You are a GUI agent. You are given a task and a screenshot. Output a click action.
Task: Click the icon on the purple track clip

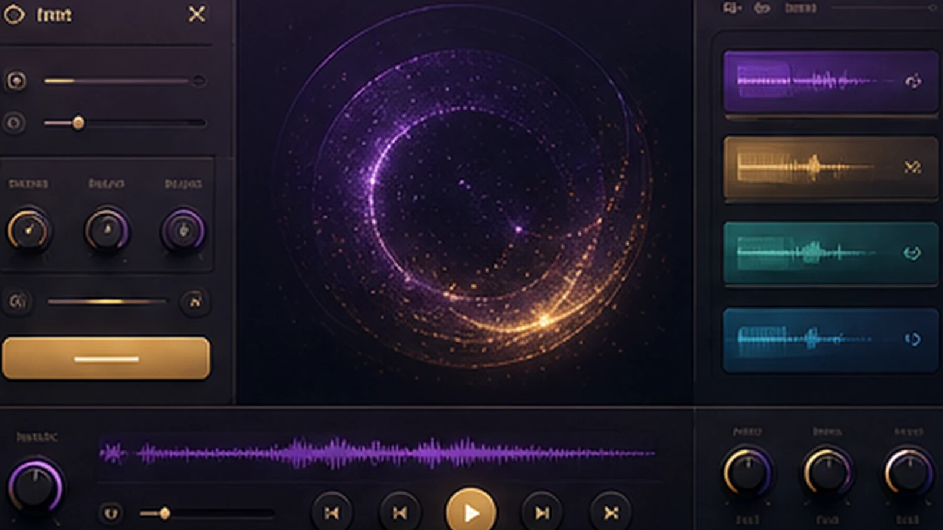913,81
